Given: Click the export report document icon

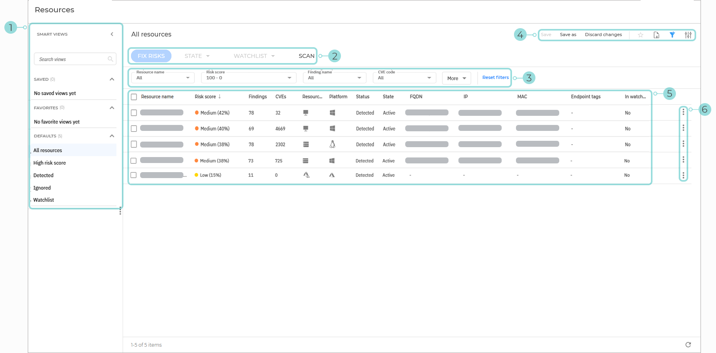Looking at the screenshot, I should coord(656,35).
